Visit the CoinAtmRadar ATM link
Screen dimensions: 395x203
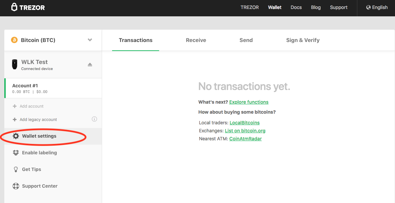[245, 139]
